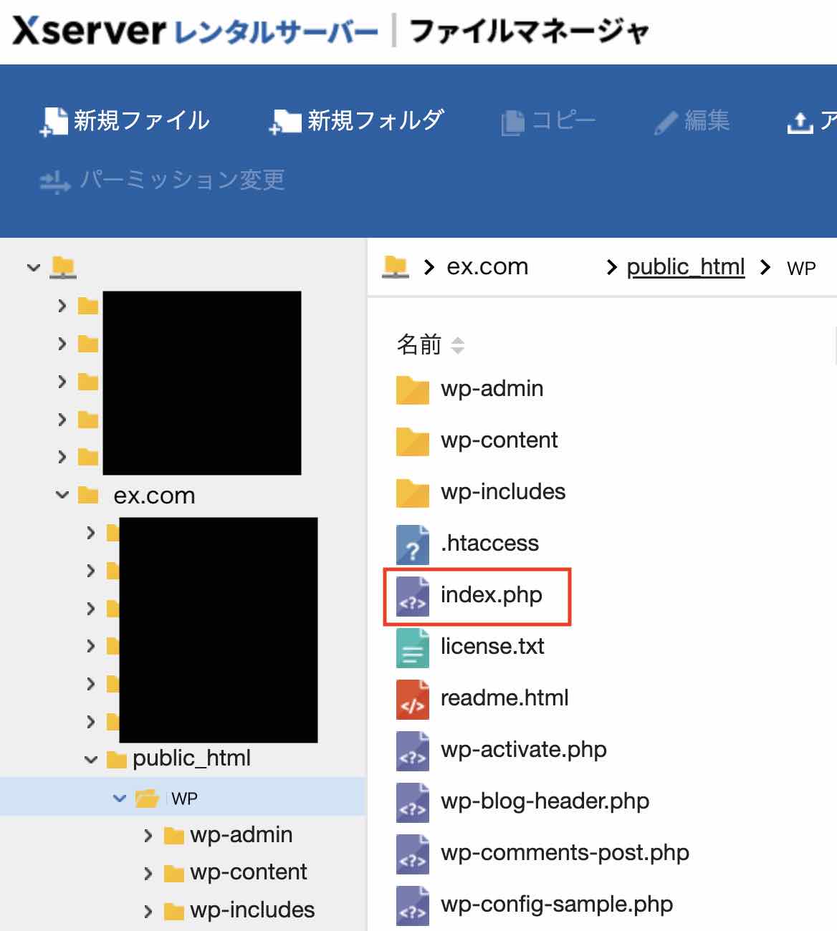Click the wp-comments-post.php file icon
Screen dimensions: 837x931
point(413,854)
